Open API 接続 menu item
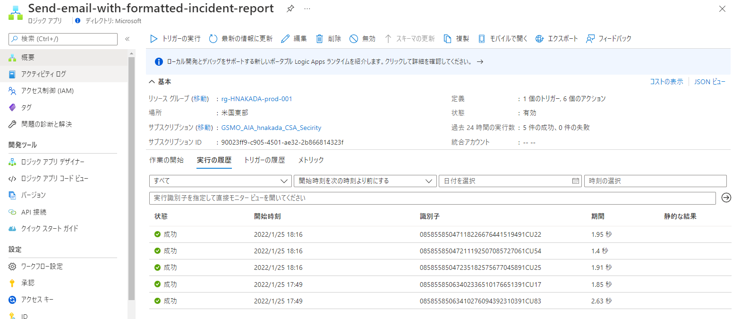741x319 pixels. 64,212
